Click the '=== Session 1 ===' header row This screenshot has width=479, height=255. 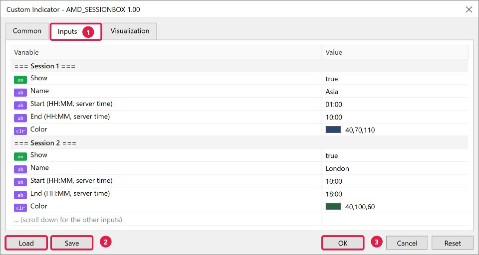click(x=239, y=66)
